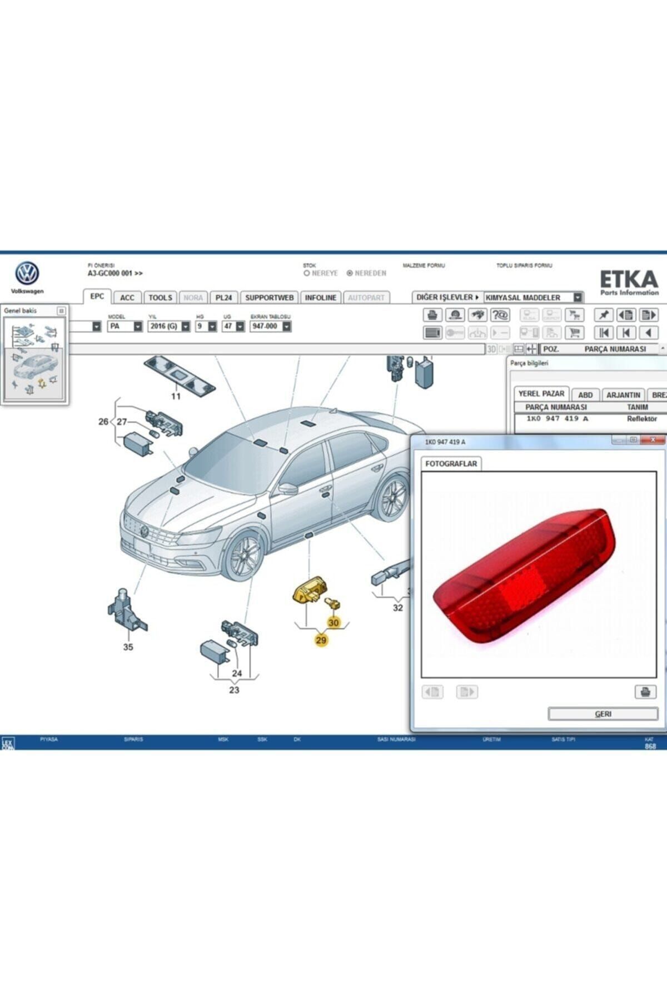
Task: Click the red reflector photo
Action: point(525,575)
